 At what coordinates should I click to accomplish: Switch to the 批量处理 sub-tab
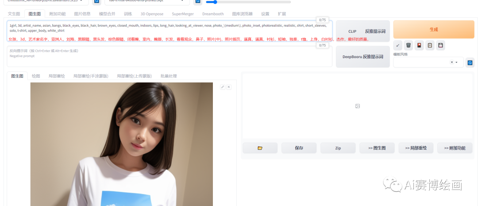click(x=169, y=76)
